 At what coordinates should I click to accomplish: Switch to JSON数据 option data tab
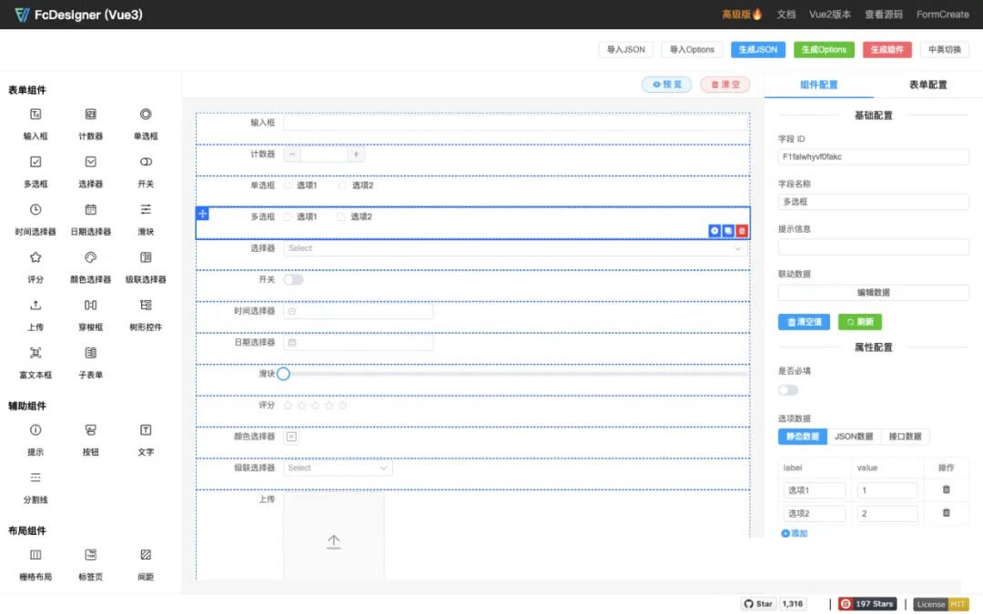[x=854, y=437]
